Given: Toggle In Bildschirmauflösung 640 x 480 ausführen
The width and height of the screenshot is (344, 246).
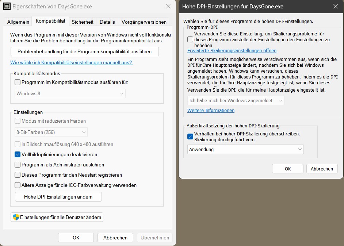Looking at the screenshot, I should [18, 144].
